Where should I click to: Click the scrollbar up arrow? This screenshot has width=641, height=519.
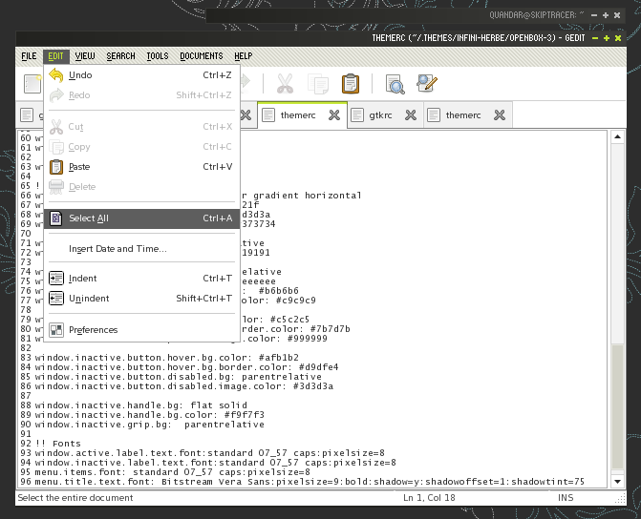[x=617, y=137]
